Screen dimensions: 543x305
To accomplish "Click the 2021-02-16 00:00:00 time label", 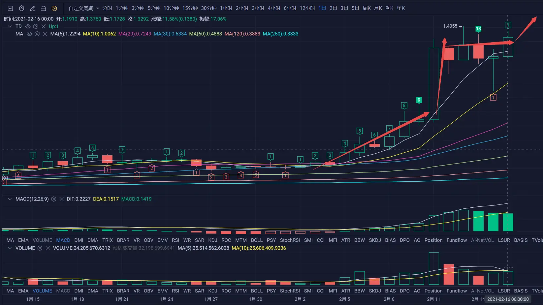I will 508,299.
